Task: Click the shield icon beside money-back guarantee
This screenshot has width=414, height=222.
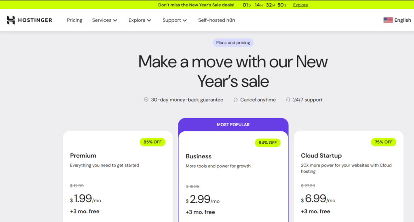Action: pos(146,100)
